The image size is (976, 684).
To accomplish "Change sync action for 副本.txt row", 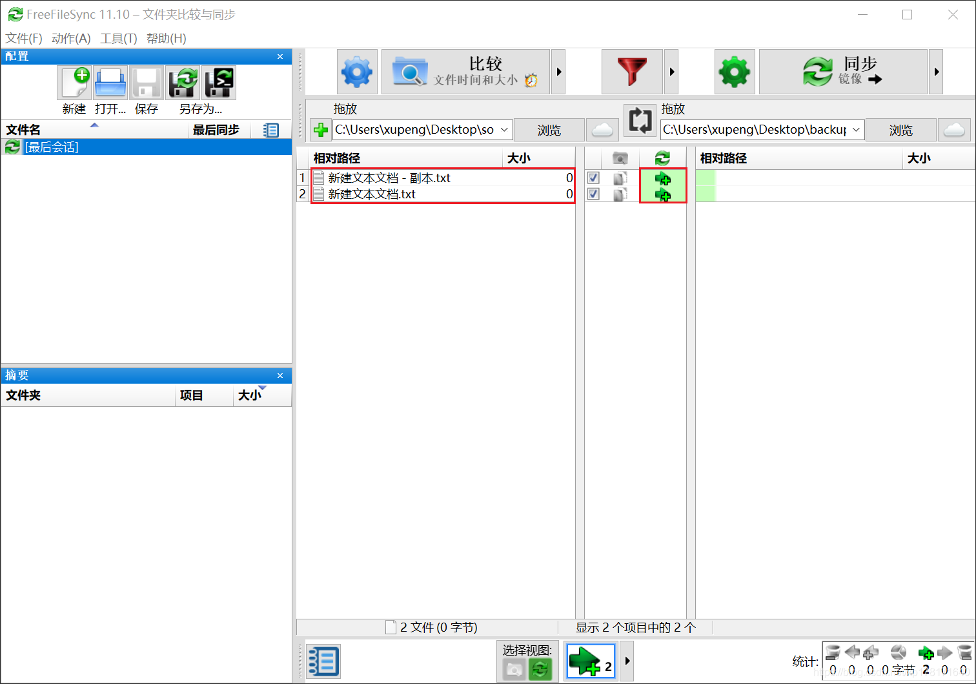I will [663, 178].
